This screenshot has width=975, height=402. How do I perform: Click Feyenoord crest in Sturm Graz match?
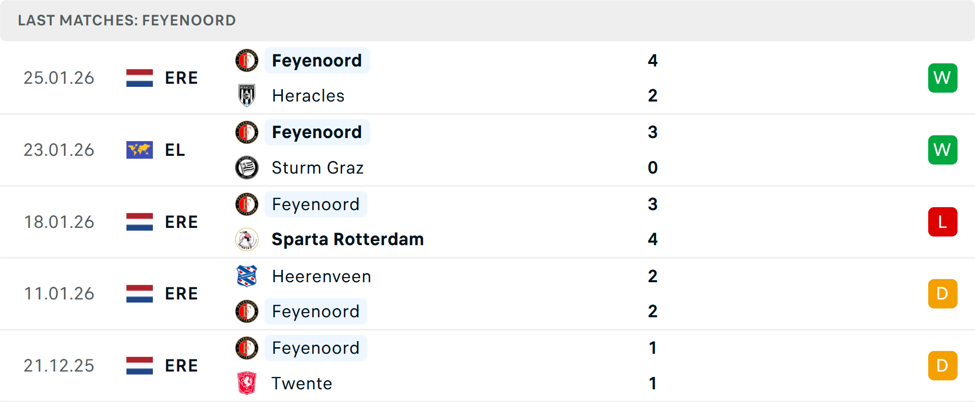(x=247, y=132)
